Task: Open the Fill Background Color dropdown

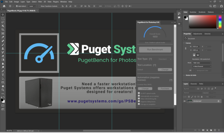Action: (x=204, y=71)
